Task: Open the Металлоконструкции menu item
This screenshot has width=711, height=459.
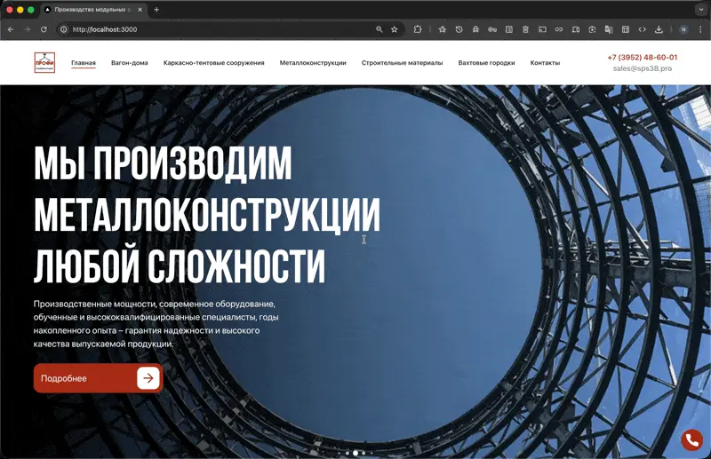Action: tap(313, 63)
